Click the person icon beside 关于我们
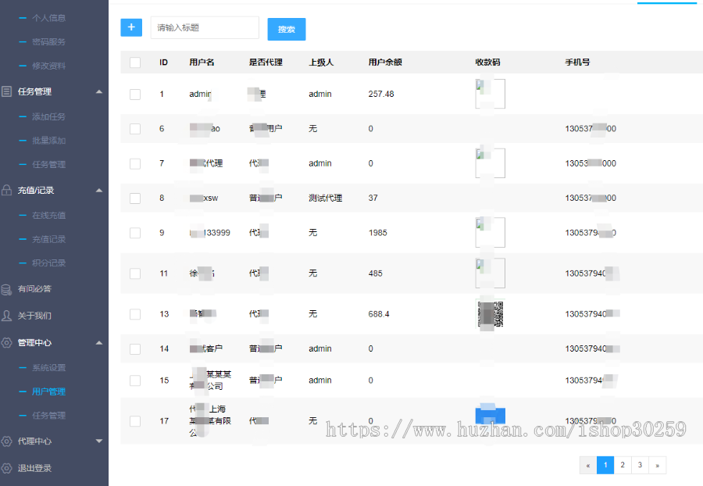703x486 pixels. pyautogui.click(x=7, y=316)
